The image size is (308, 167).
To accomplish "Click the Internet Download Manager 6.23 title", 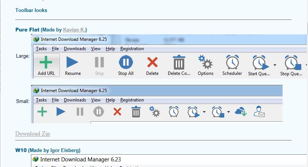I will (80, 160).
